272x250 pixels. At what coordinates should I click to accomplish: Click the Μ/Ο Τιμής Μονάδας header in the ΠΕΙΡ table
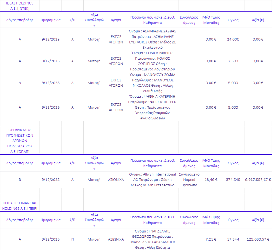coord(211,220)
